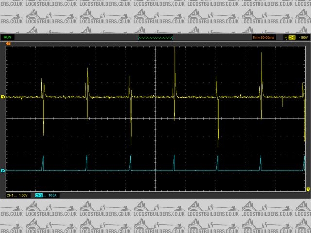The height and width of the screenshot is (233, 311).
Task: Toggle the CH1 label beside 1.00V
Action: point(10,195)
